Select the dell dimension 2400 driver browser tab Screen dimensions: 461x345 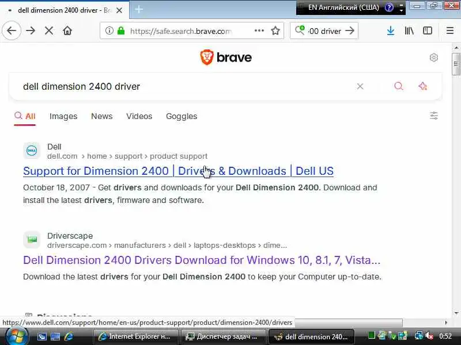click(65, 10)
